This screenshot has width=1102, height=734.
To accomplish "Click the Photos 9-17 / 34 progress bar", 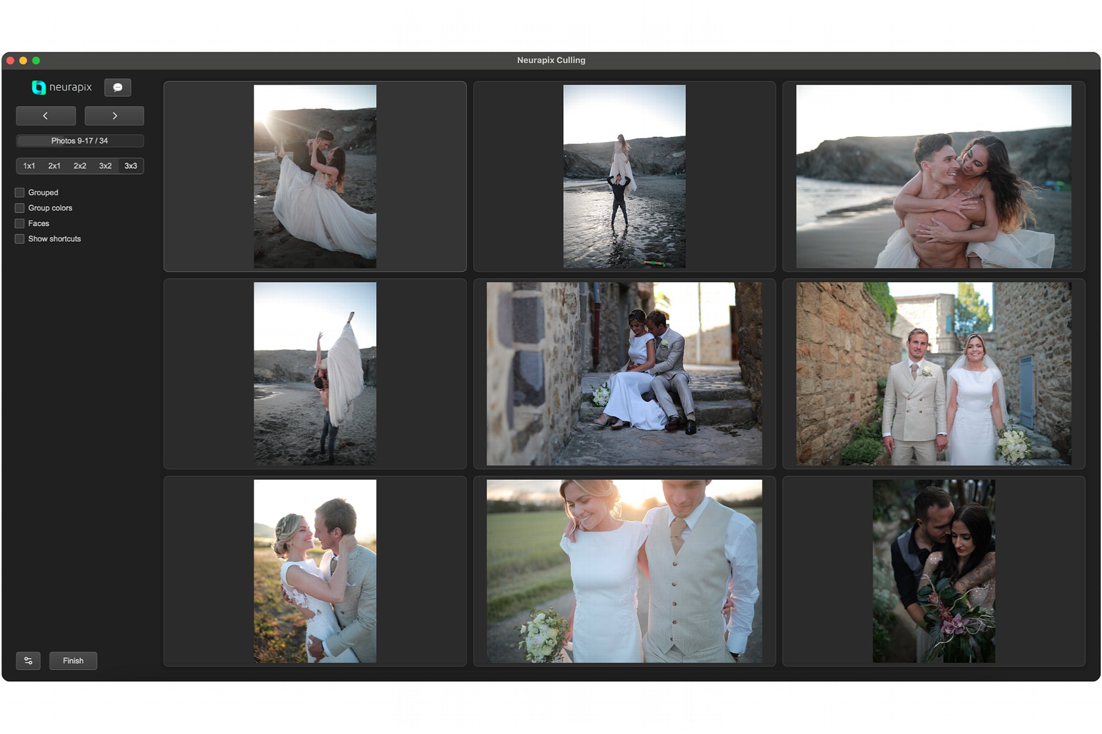I will click(80, 141).
